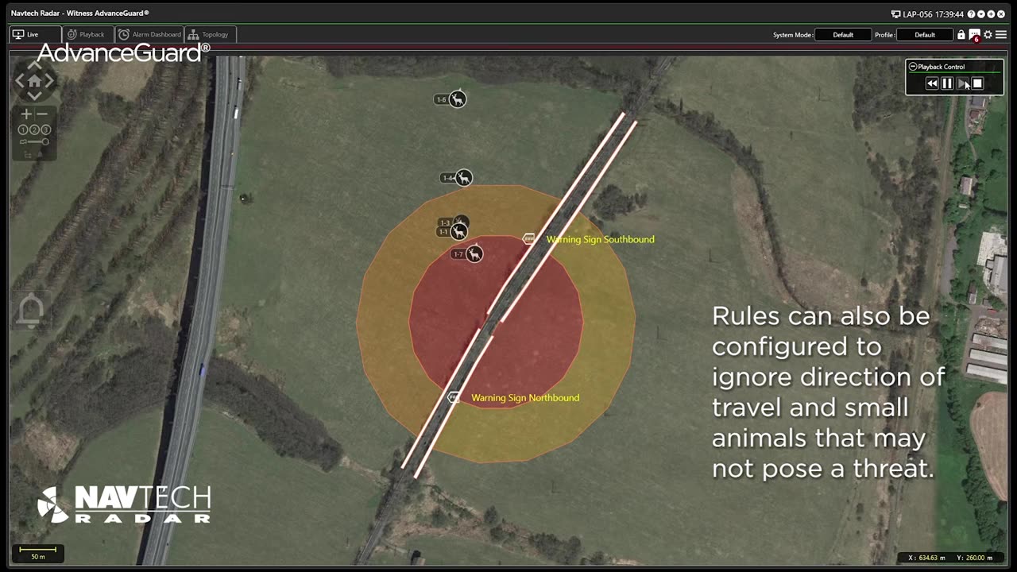Screen dimensions: 1017x572
Task: Open the hamburger menu icon
Action: click(x=1001, y=35)
